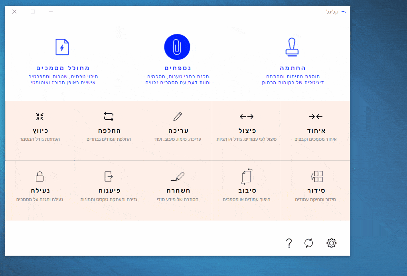Select the איחוד merge arrows icon
The image size is (407, 276).
click(315, 116)
